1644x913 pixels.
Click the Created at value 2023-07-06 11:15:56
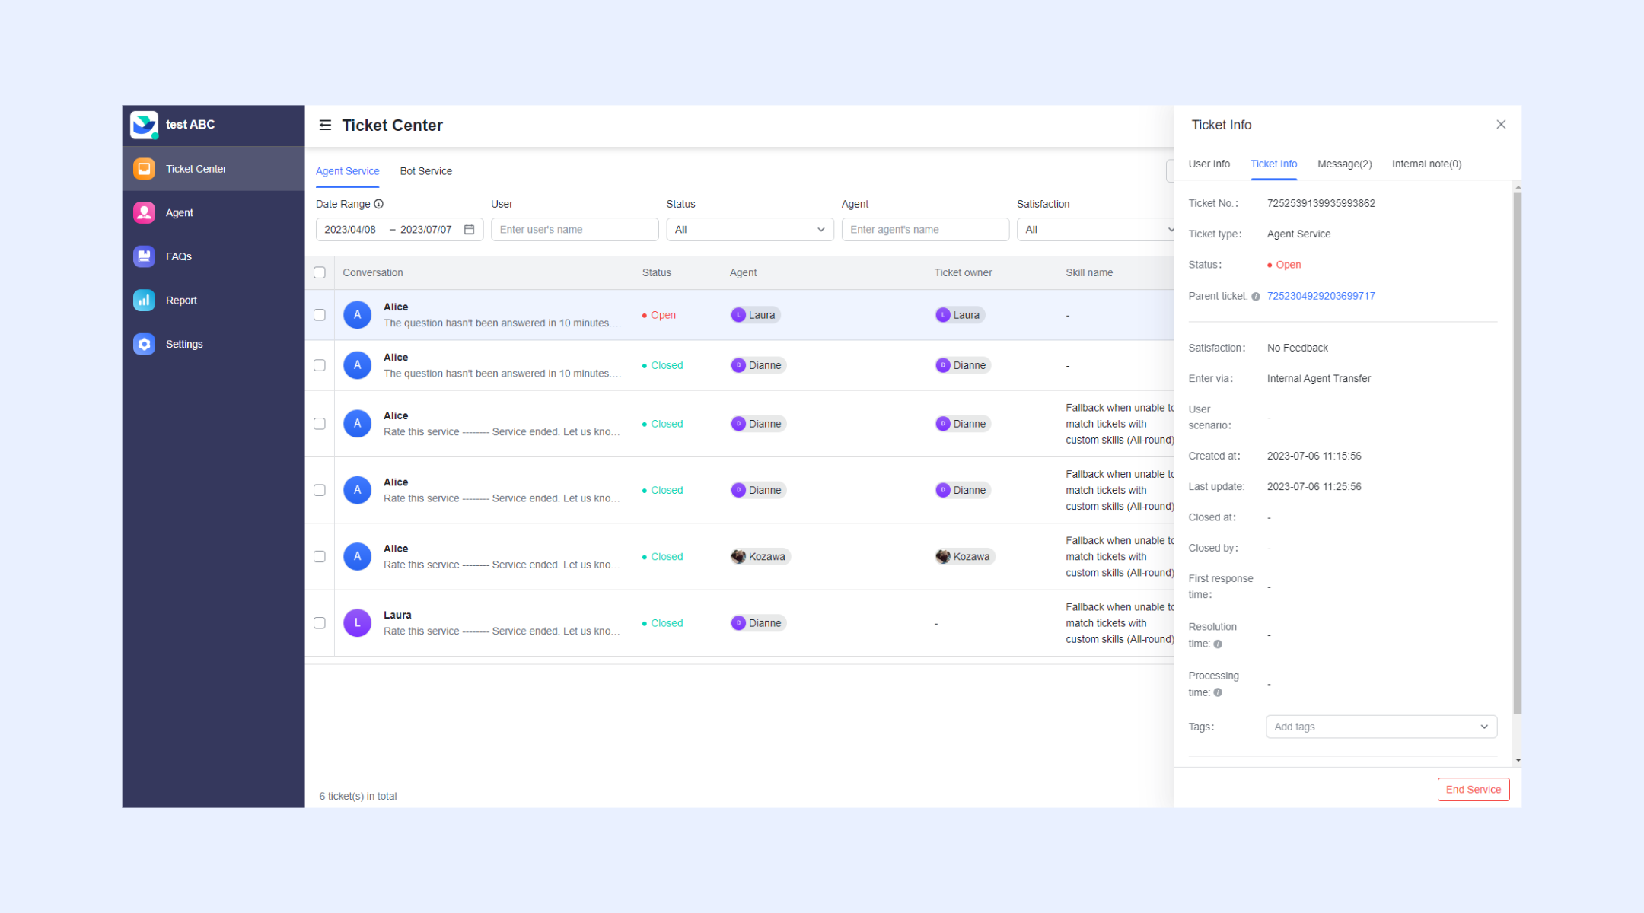(x=1314, y=456)
